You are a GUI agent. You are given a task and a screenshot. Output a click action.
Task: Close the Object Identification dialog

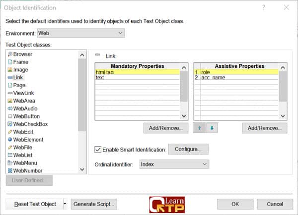(287, 7)
